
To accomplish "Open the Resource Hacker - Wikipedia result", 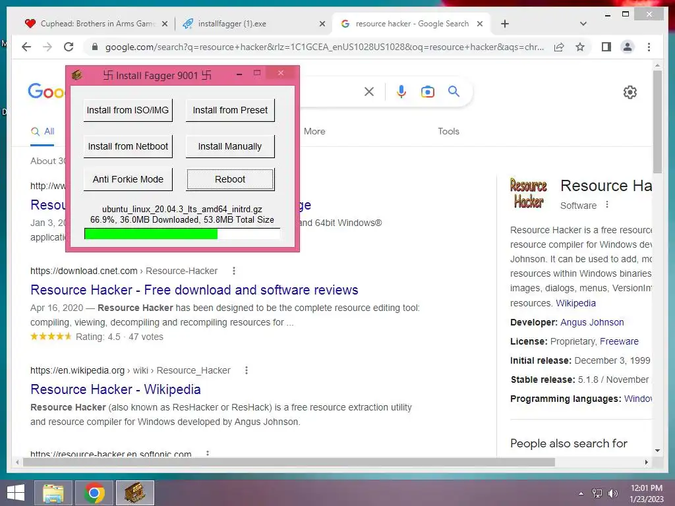I will pyautogui.click(x=115, y=389).
